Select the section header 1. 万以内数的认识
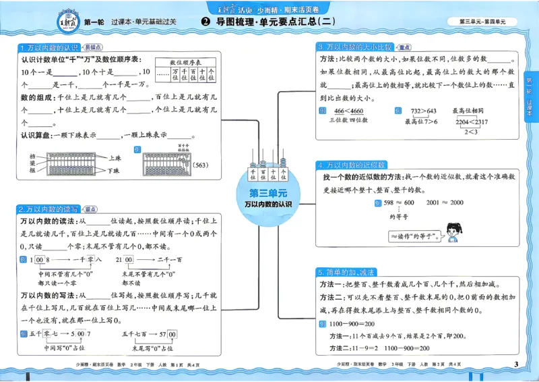539x382 pixels. tap(49, 47)
